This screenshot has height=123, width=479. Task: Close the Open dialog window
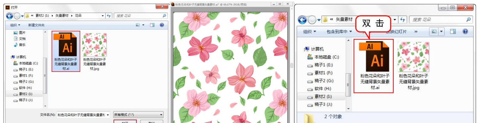click(162, 6)
